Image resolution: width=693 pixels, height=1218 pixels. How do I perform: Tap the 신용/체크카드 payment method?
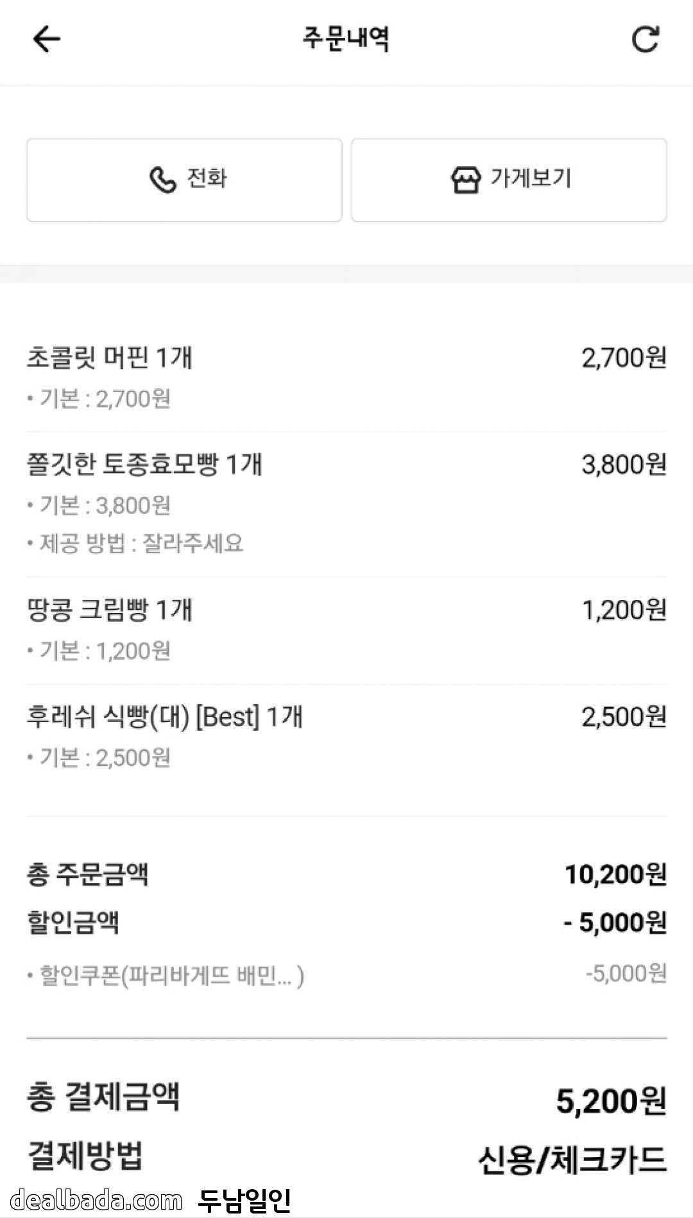(x=572, y=1160)
